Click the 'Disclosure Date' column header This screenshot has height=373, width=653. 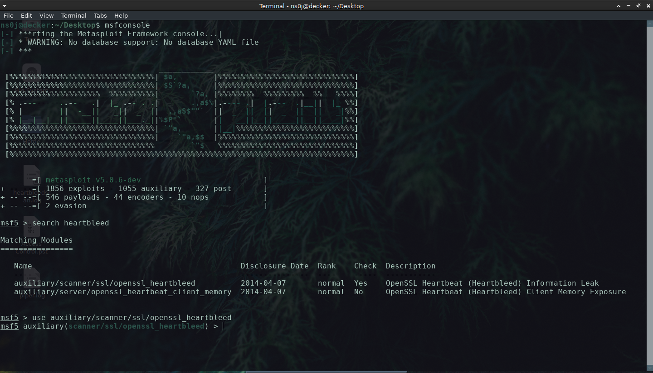pos(274,266)
